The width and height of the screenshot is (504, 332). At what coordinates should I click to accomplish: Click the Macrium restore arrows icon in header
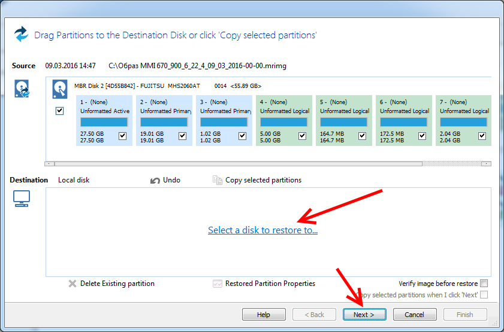pos(22,34)
